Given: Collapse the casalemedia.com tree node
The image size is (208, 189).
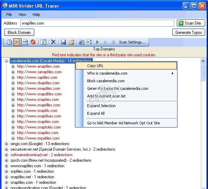Looking at the screenshot, I should pyautogui.click(x=6, y=61).
